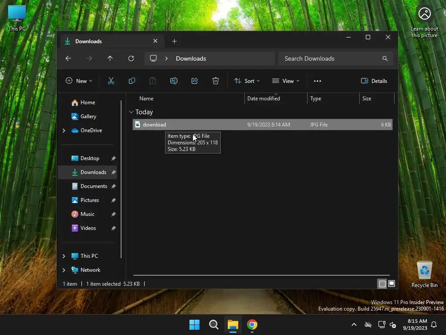This screenshot has width=446, height=335.
Task: Open Gallery in the navigation pane
Action: pyautogui.click(x=88, y=116)
